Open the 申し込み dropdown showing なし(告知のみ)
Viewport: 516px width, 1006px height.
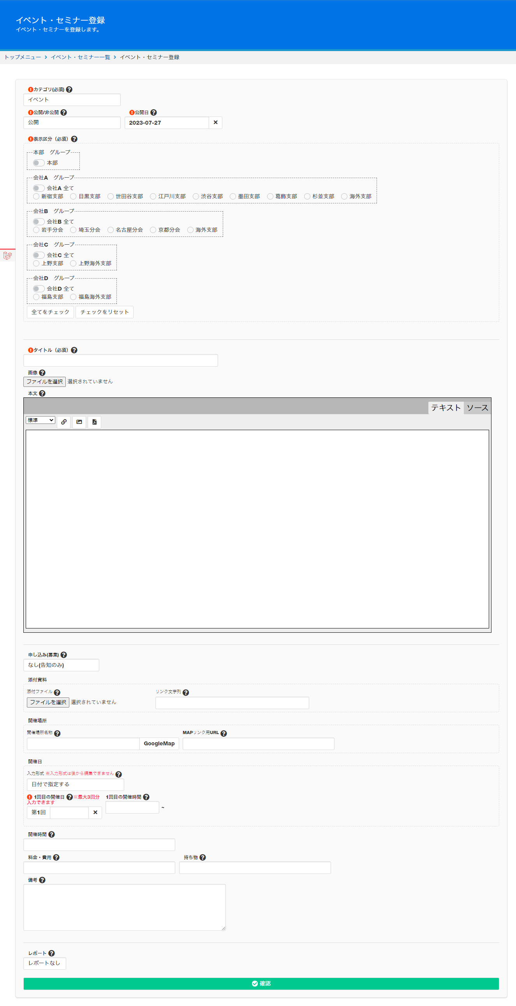(x=61, y=665)
